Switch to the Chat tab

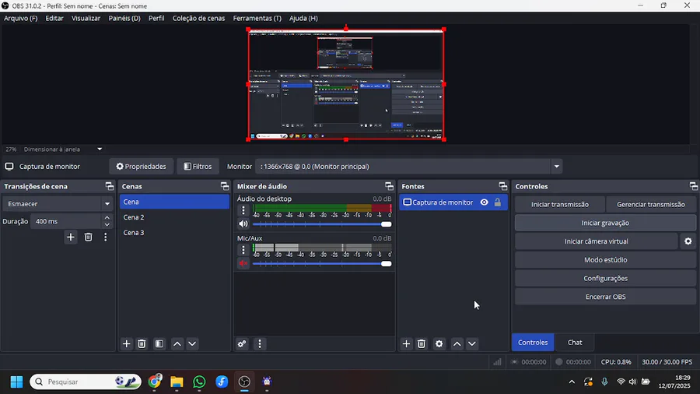click(575, 342)
